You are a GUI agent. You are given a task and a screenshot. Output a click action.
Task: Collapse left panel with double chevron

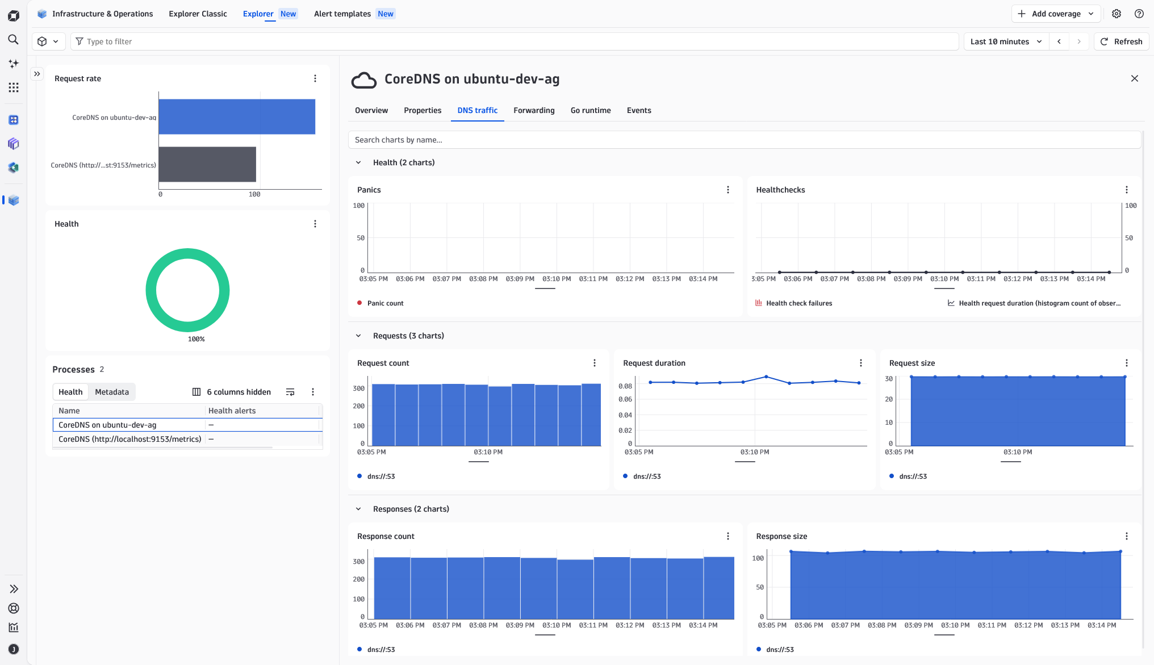tap(37, 74)
